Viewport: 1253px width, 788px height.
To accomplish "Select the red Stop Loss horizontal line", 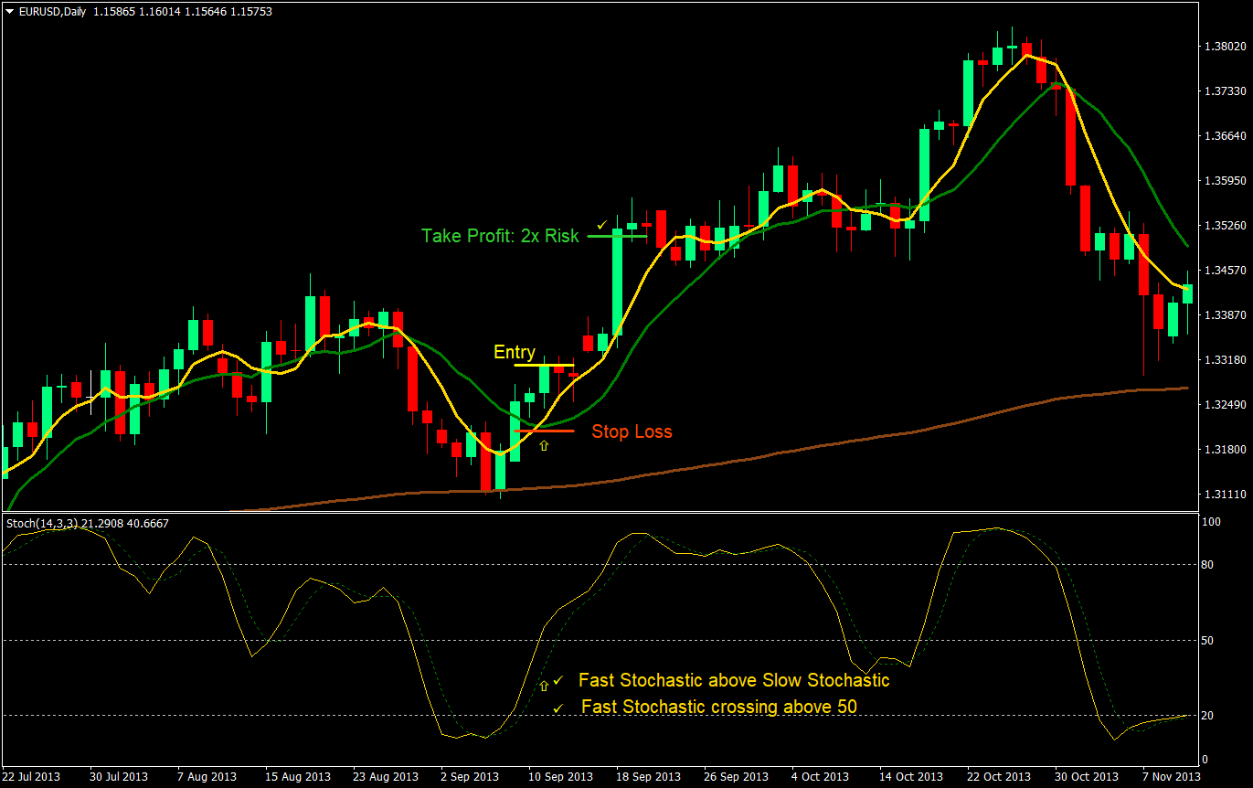I will click(x=545, y=430).
